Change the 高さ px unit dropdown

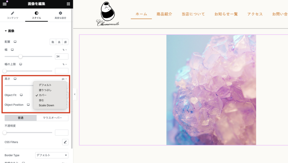(64, 79)
